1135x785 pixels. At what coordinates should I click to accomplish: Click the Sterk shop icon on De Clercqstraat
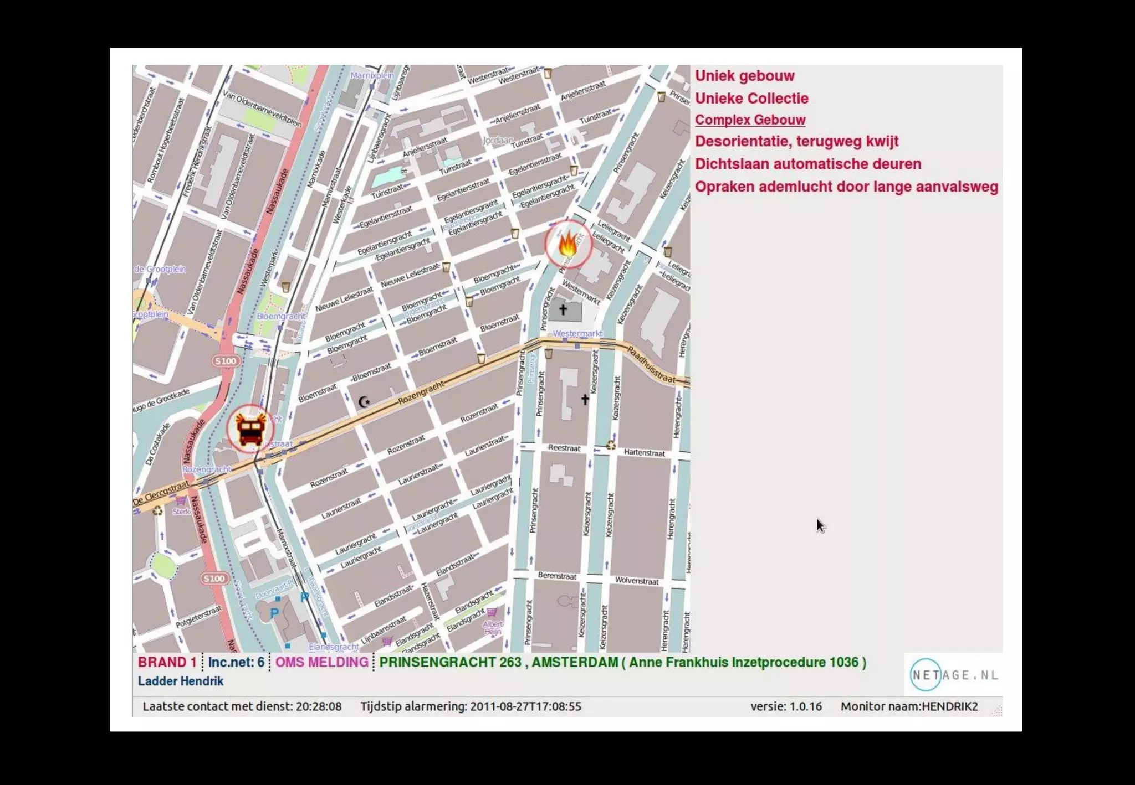181,502
